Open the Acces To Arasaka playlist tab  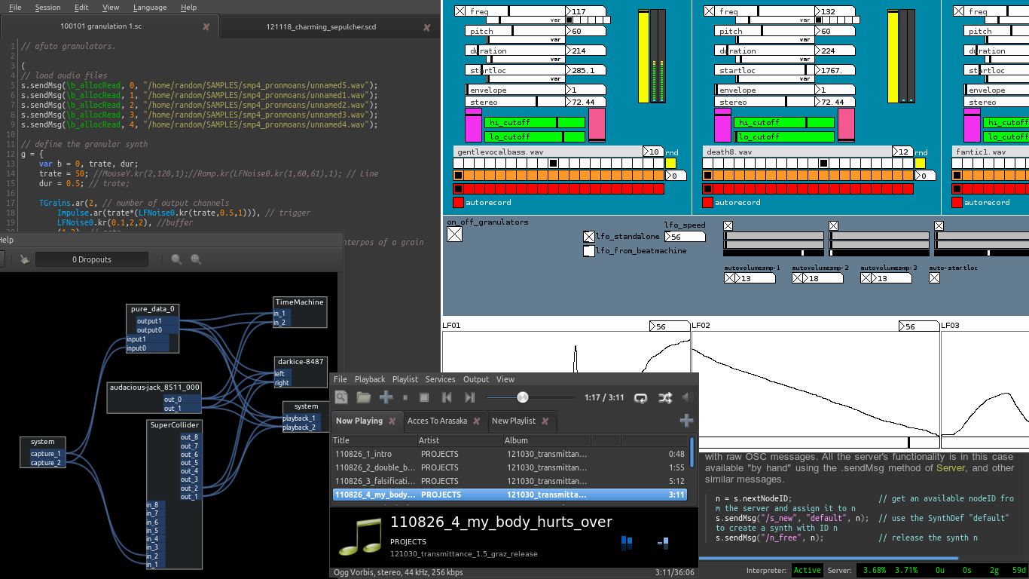point(437,421)
